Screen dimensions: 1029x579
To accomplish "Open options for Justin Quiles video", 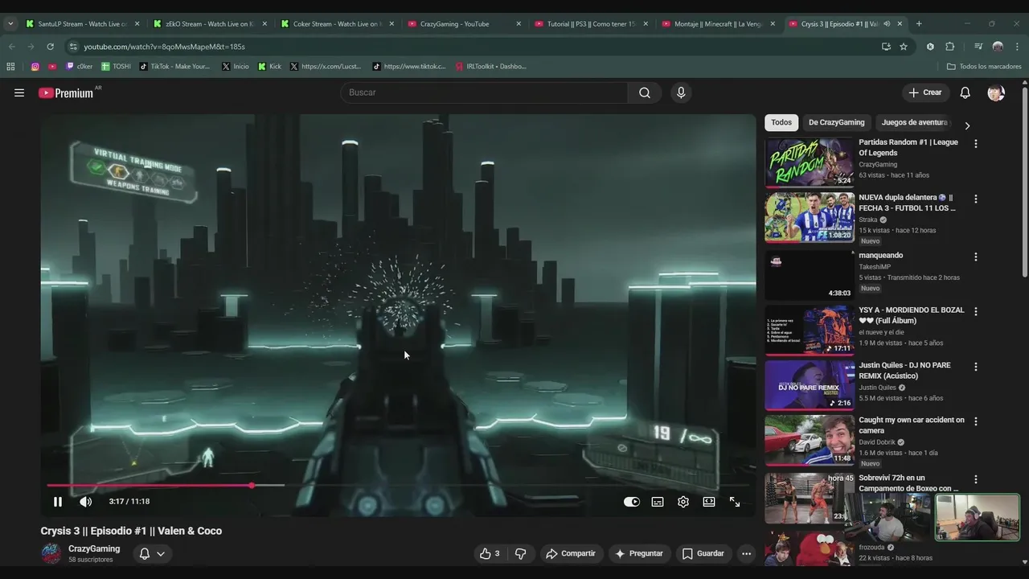I will click(x=976, y=367).
